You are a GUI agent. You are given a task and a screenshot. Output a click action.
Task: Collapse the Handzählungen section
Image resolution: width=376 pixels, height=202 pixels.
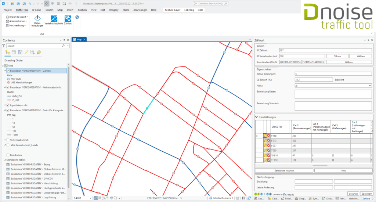[x=256, y=117]
